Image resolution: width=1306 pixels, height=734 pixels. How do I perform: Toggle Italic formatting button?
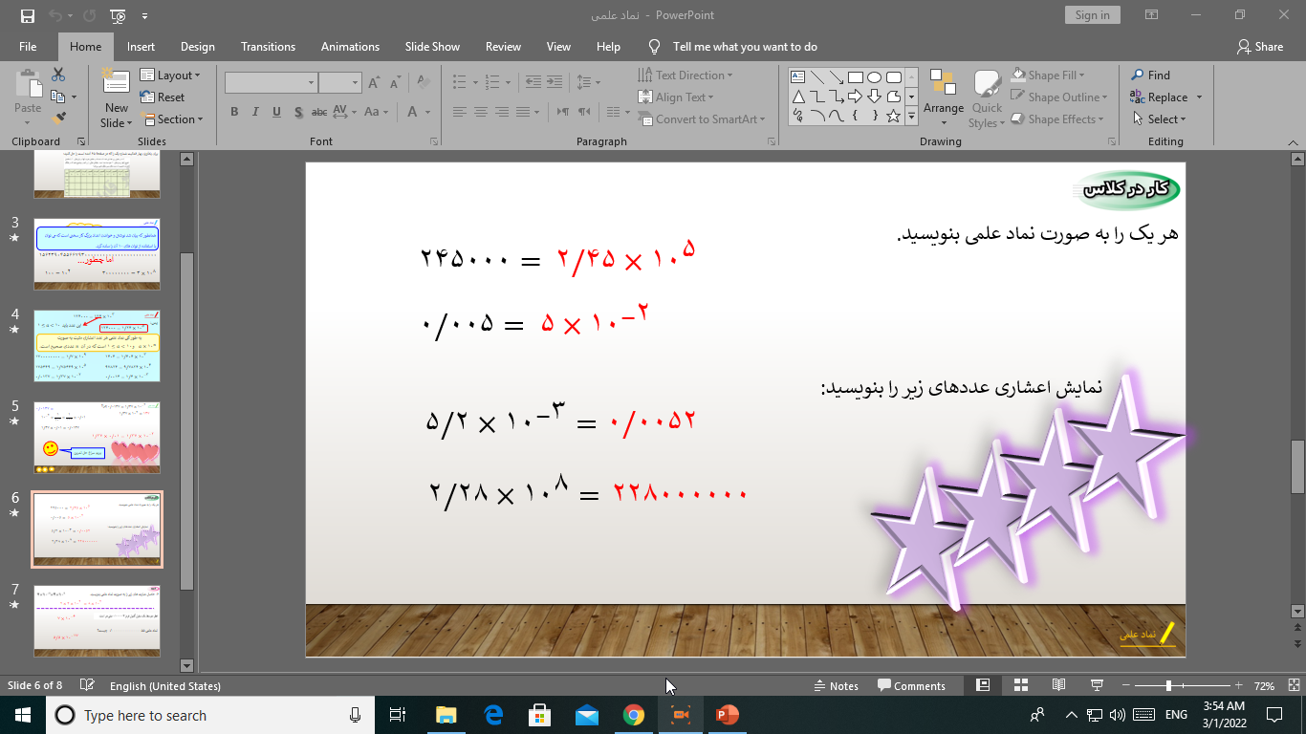pos(255,112)
